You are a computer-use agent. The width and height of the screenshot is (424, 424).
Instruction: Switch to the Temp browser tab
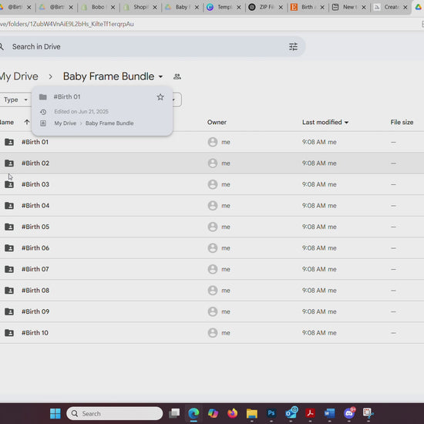coord(224,7)
